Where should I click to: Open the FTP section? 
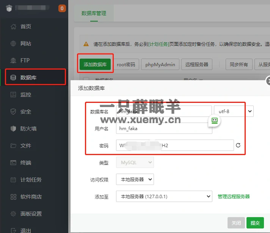point(25,61)
